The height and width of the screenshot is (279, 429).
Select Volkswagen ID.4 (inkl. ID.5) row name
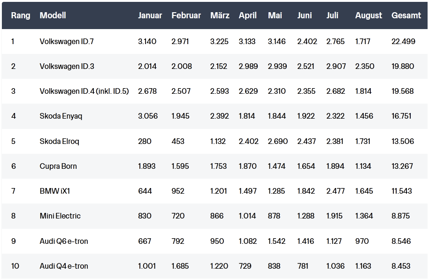[84, 91]
